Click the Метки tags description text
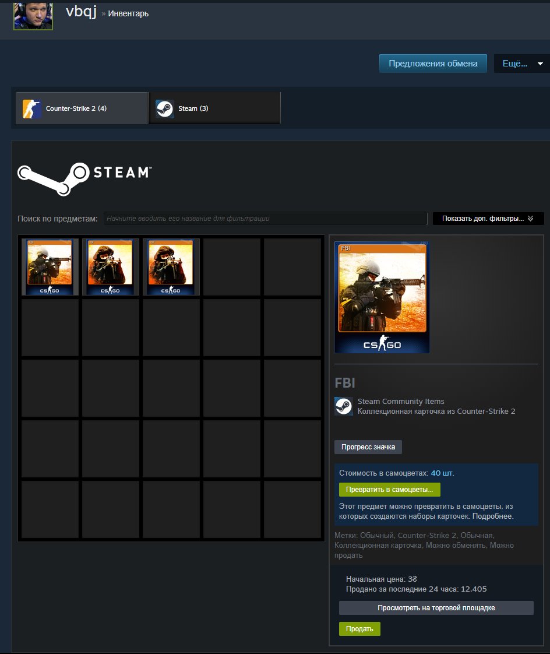 coord(424,546)
